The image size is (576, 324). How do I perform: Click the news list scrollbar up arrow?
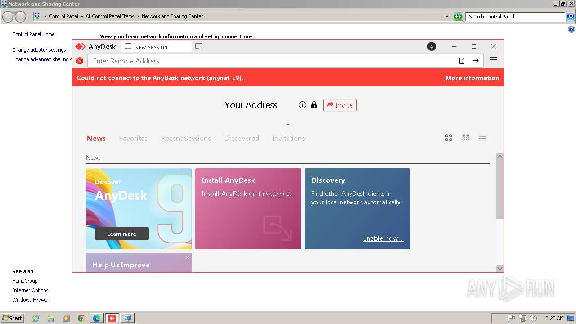[499, 157]
